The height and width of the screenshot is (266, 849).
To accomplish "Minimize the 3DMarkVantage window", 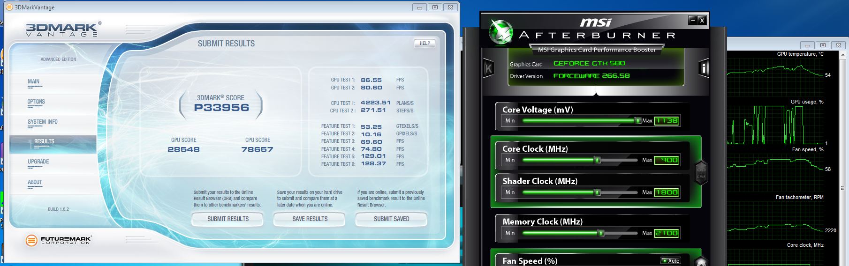I will click(x=419, y=7).
